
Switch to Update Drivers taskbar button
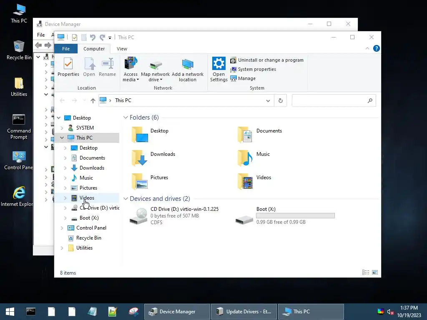point(244,312)
